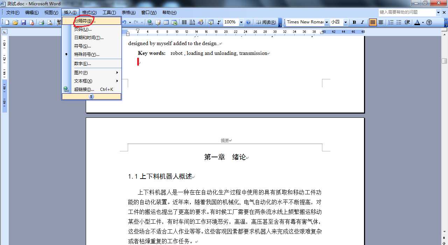This screenshot has height=245, width=448.
Task: Click the Permission icon in toolbar
Action: click(31, 22)
